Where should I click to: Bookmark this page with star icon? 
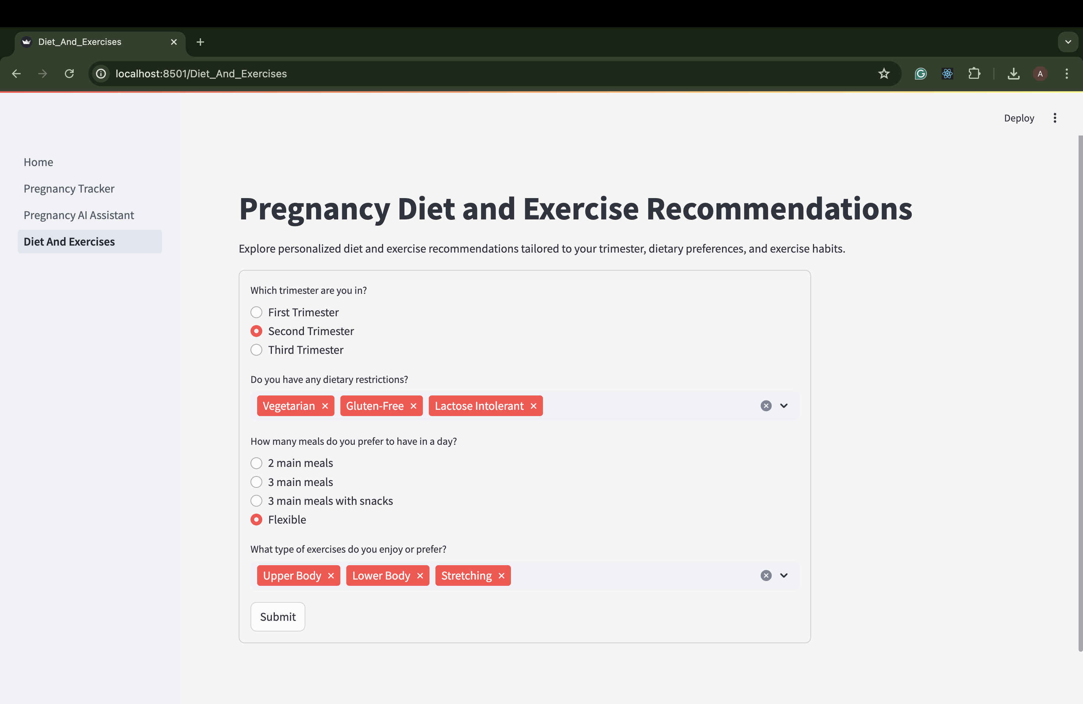tap(884, 74)
